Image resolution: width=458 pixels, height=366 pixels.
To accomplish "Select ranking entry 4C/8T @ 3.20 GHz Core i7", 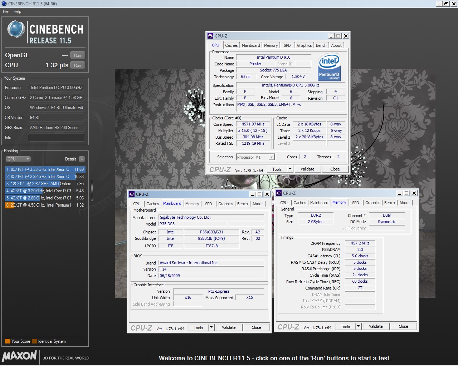I will pos(45,191).
